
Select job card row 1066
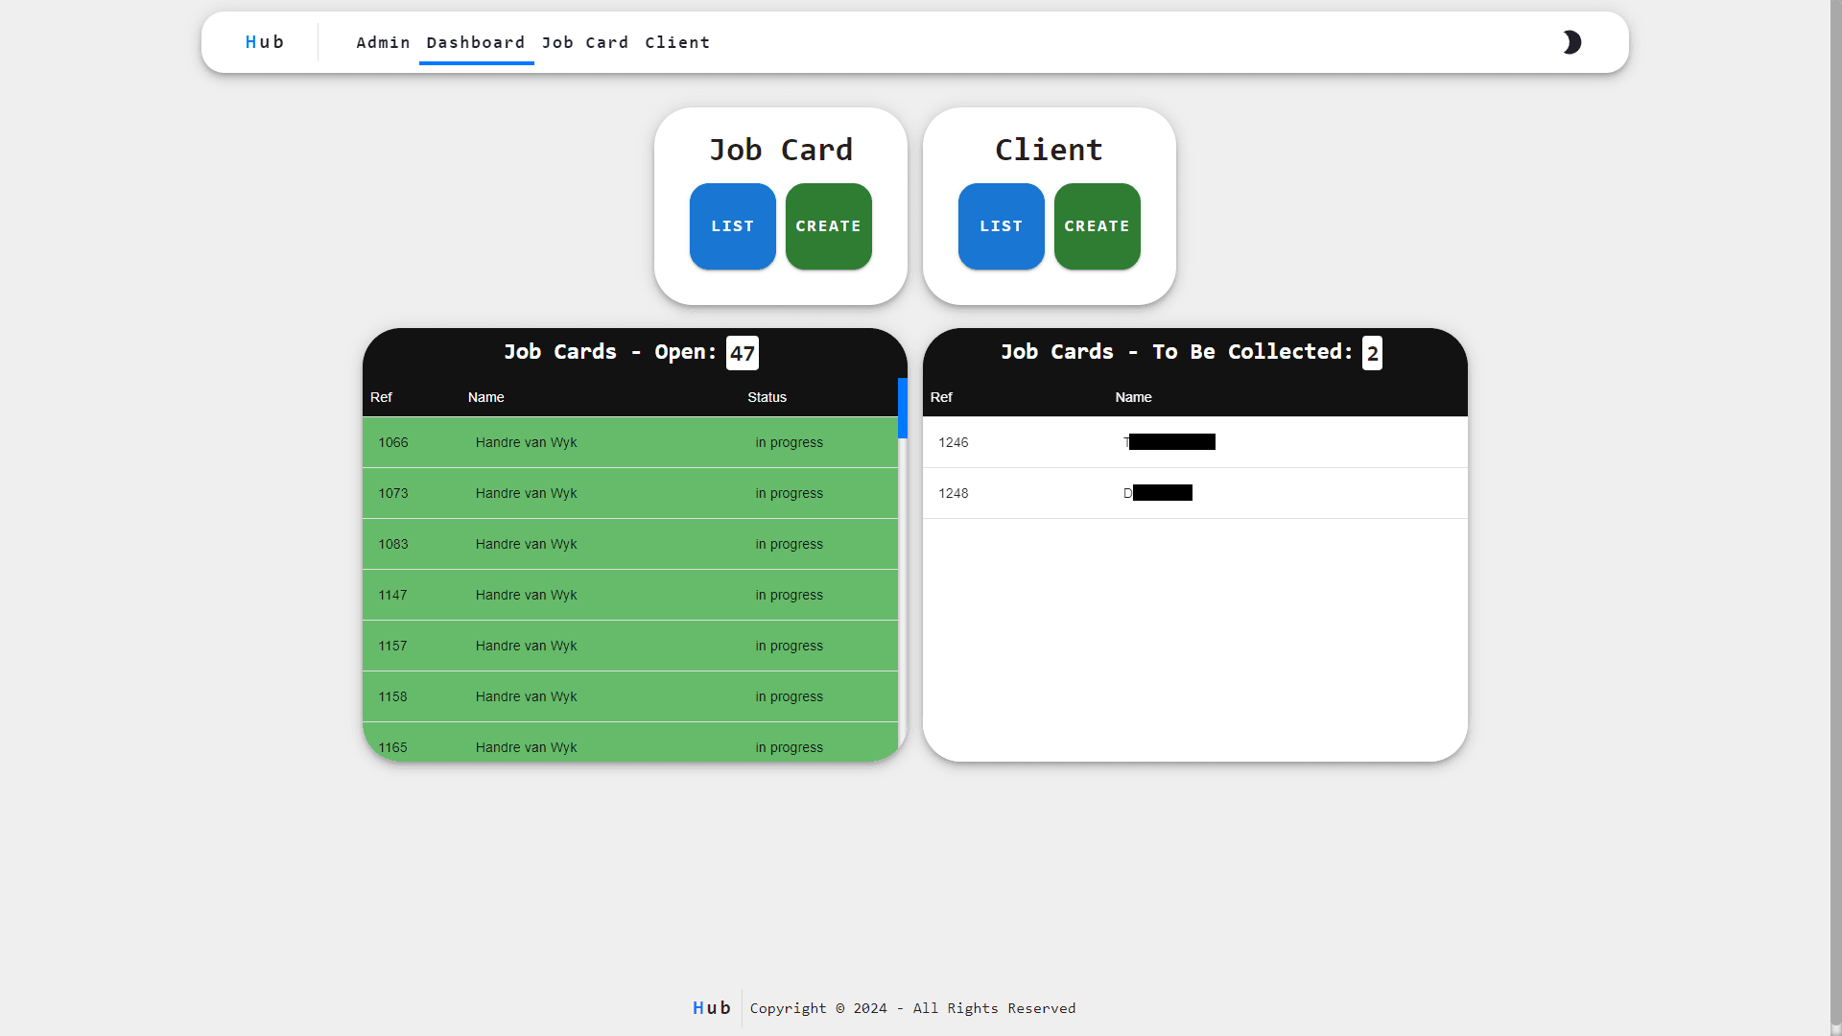pyautogui.click(x=629, y=442)
